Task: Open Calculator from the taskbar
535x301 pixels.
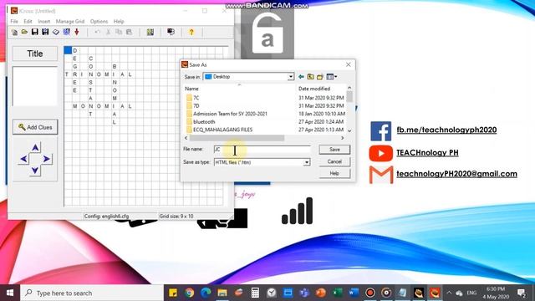Action: 255,293
